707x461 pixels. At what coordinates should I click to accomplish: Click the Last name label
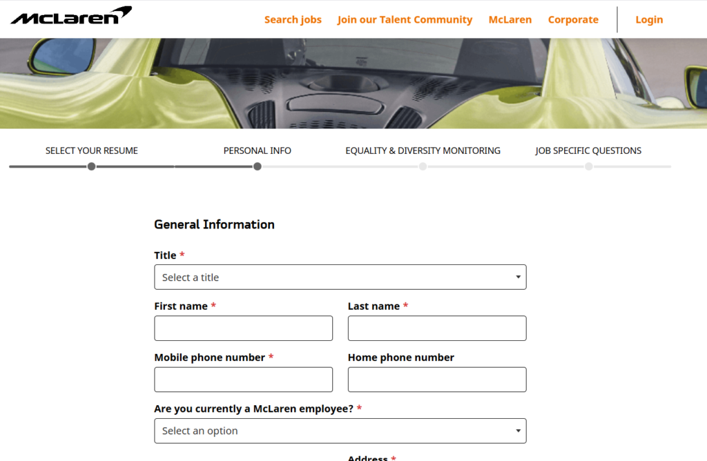point(374,306)
